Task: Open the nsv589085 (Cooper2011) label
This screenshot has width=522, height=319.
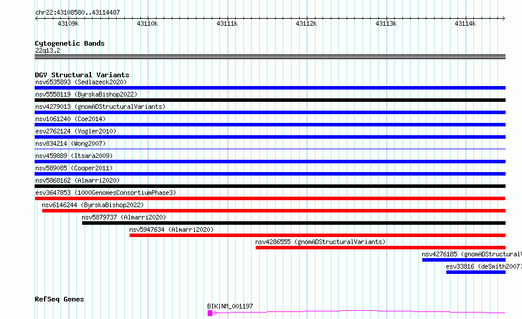Action: 74,168
